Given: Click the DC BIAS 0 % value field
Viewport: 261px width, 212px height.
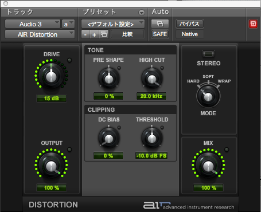Looking at the screenshot, I should pyautogui.click(x=108, y=156).
